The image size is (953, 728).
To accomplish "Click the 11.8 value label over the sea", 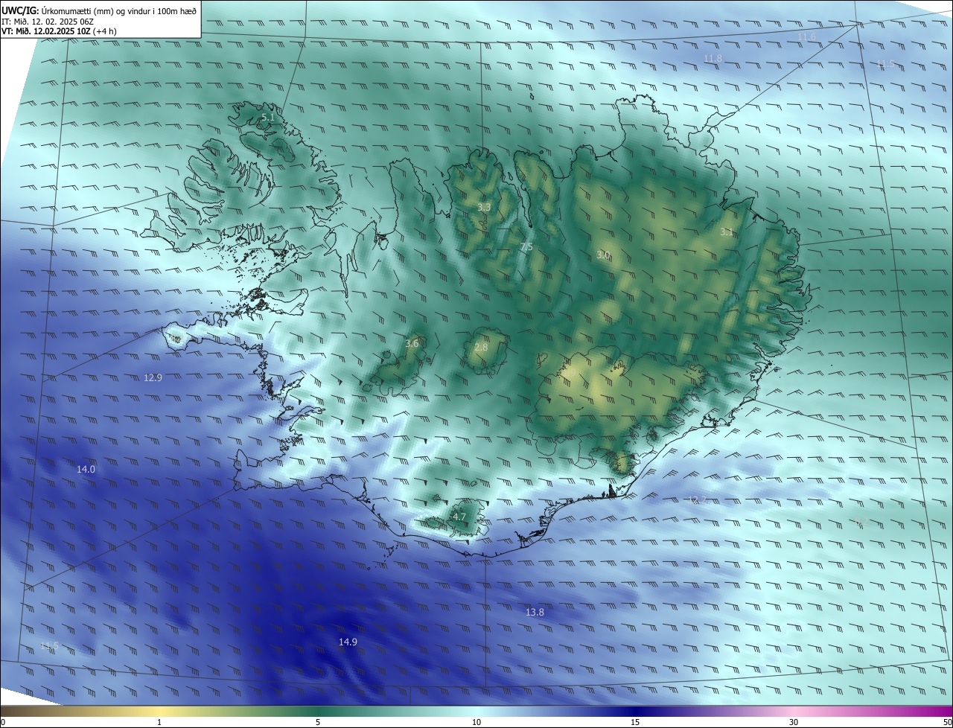I will pos(713,58).
